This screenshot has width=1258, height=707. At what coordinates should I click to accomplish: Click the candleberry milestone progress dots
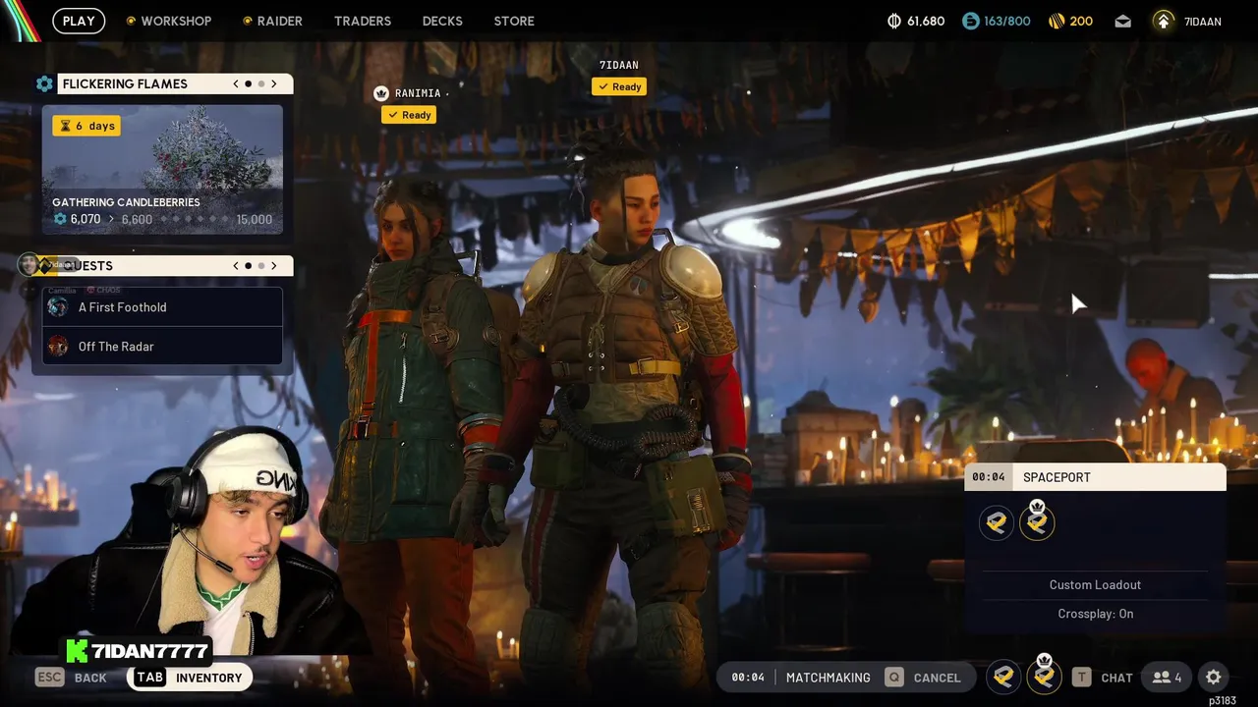(196, 219)
